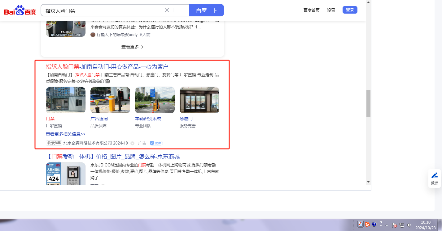Open the 指纹人脸门禁-加南自动门 result title
The width and height of the screenshot is (442, 231).
pos(107,67)
